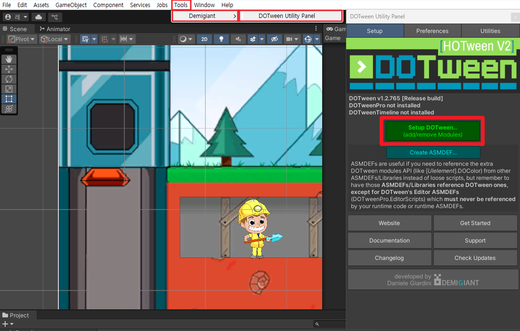Open the Services menu
Viewport: 520px width, 331px height.
click(140, 5)
